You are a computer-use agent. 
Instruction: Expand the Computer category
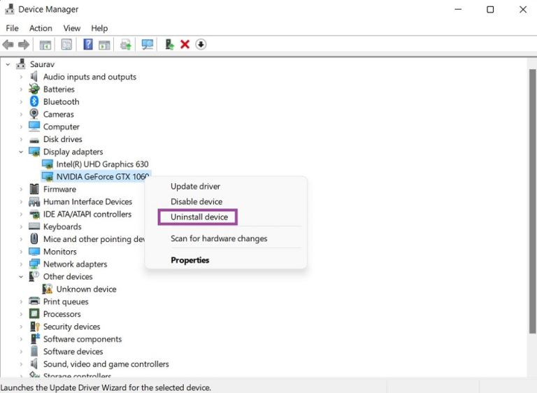(x=21, y=127)
